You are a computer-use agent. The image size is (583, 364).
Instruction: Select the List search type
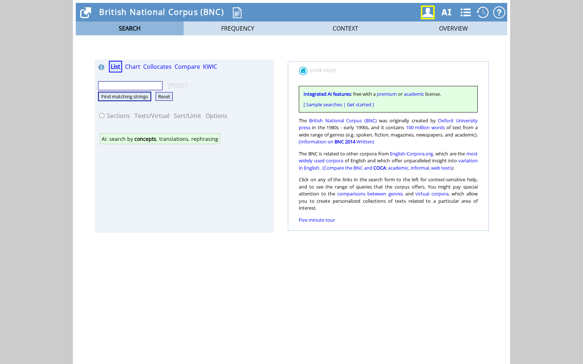click(116, 67)
